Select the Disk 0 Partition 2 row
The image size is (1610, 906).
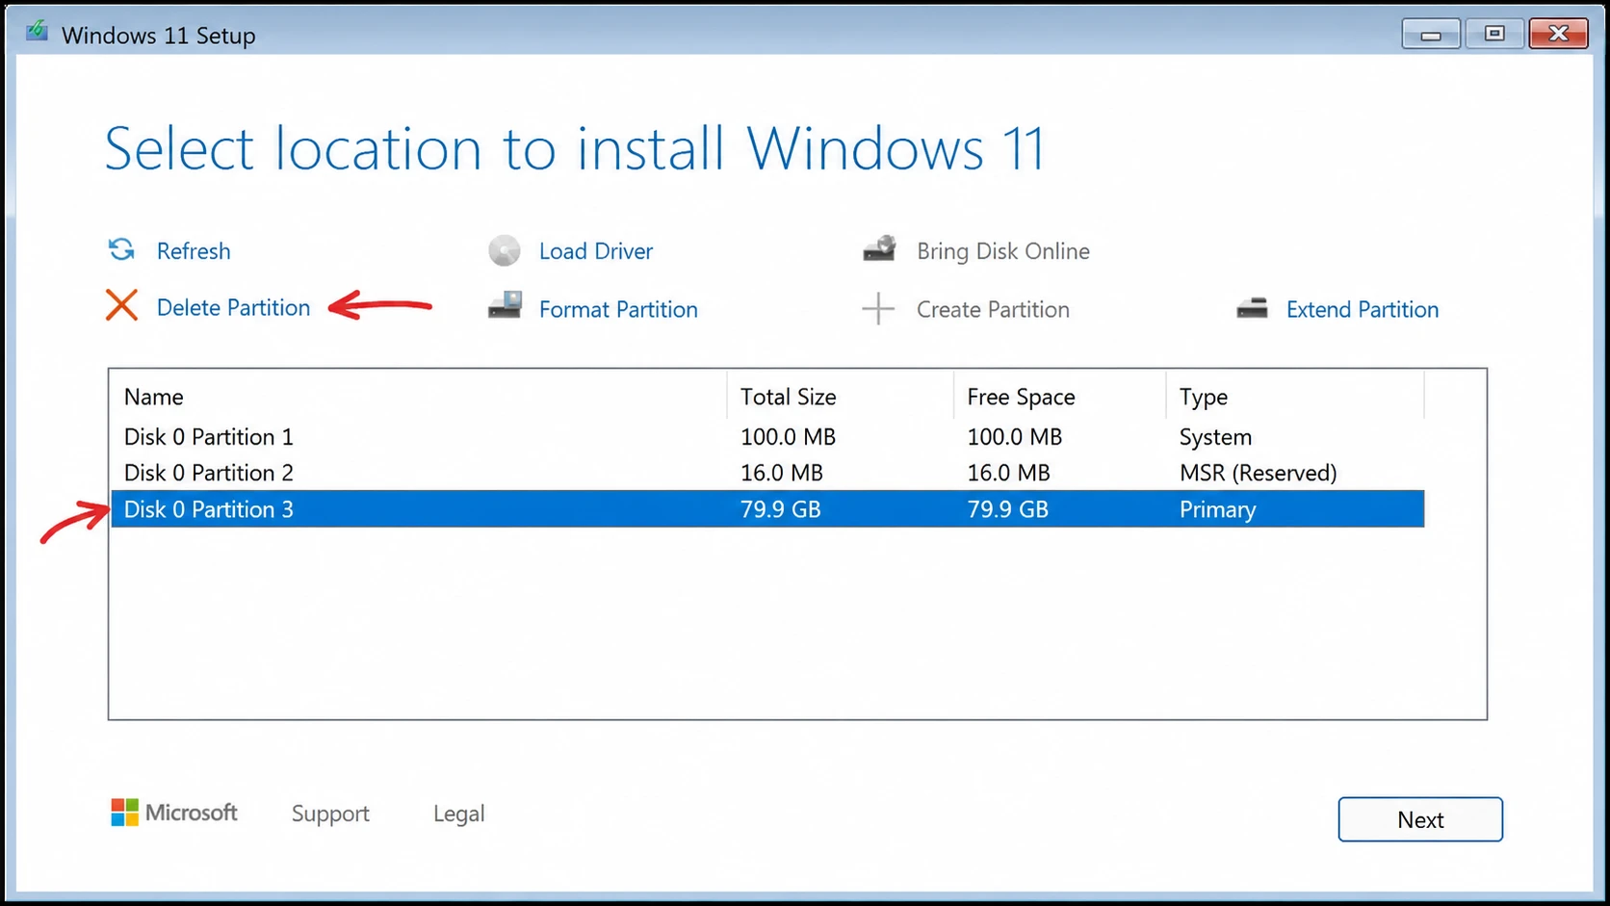click(x=767, y=473)
